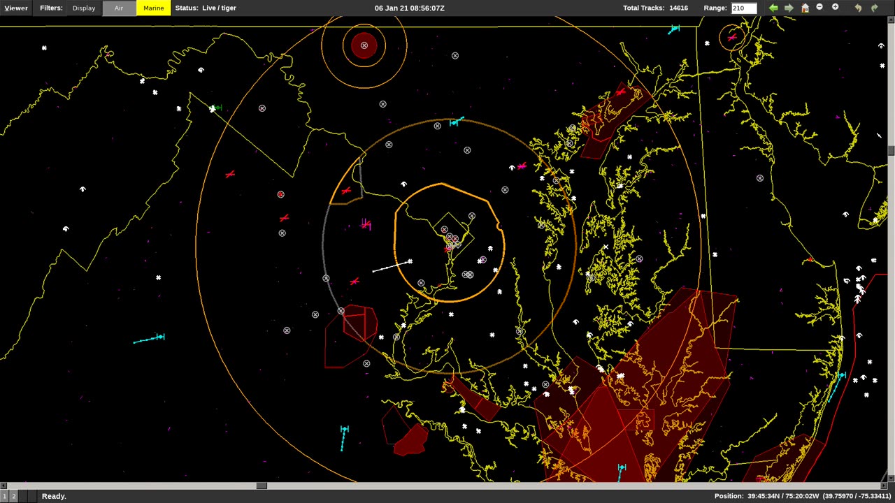Click the Range input field
The width and height of the screenshot is (895, 503).
pyautogui.click(x=744, y=8)
